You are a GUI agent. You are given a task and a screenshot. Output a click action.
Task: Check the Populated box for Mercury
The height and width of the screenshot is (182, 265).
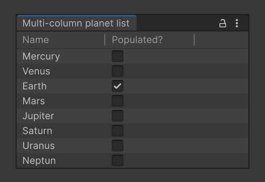118,56
